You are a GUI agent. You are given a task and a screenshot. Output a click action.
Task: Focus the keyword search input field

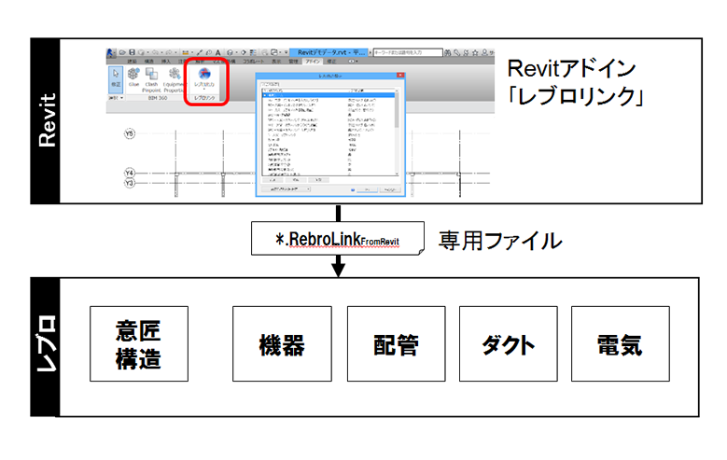click(408, 52)
